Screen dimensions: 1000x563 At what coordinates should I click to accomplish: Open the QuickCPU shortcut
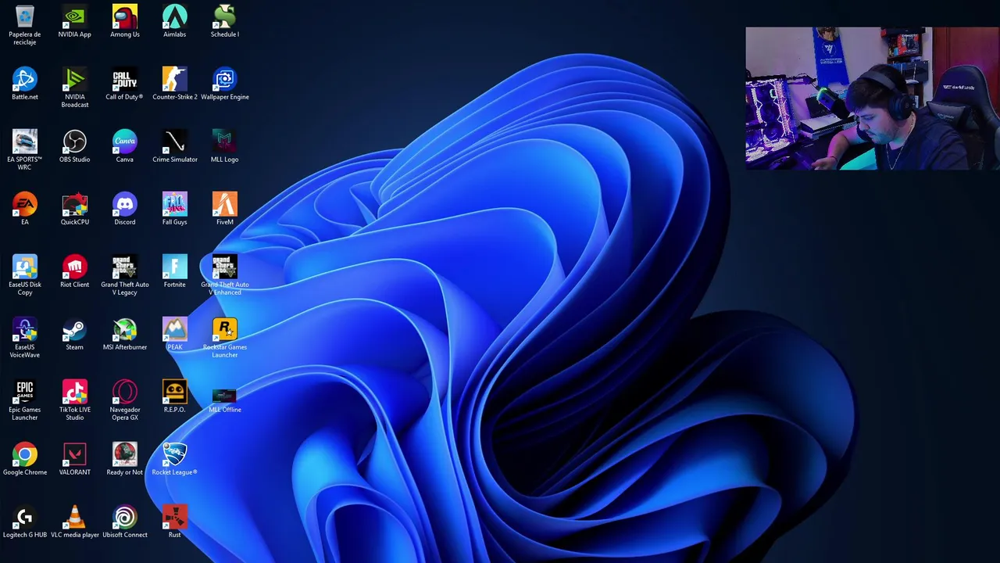point(74,204)
